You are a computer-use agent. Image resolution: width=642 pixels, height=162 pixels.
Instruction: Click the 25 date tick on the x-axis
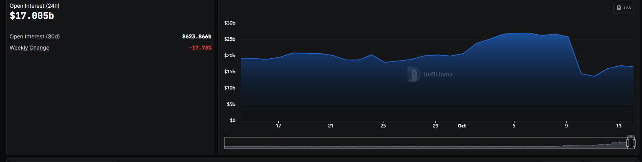click(x=383, y=126)
